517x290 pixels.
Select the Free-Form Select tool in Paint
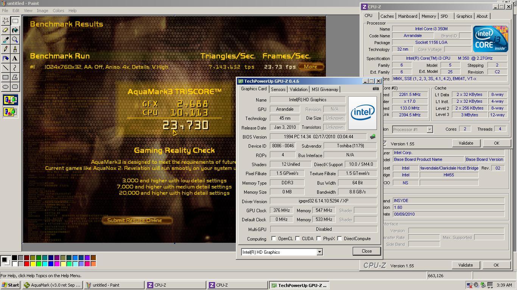[x=6, y=21]
